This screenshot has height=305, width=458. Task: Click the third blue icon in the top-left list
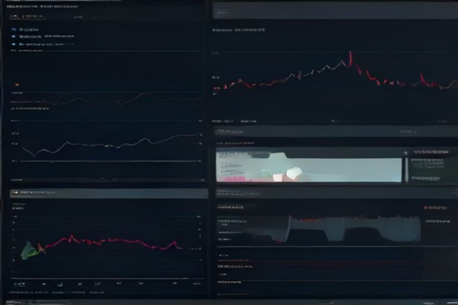[14, 44]
